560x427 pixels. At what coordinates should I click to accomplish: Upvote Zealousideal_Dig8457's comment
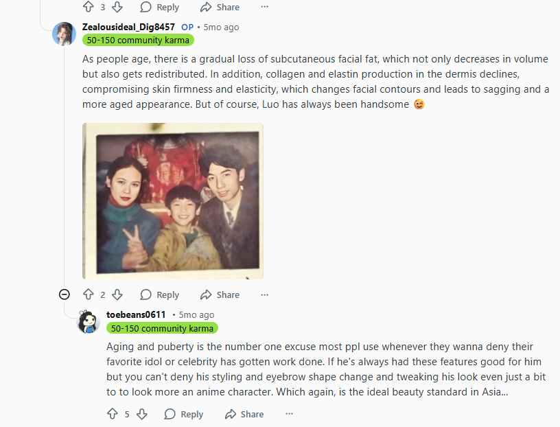click(88, 295)
